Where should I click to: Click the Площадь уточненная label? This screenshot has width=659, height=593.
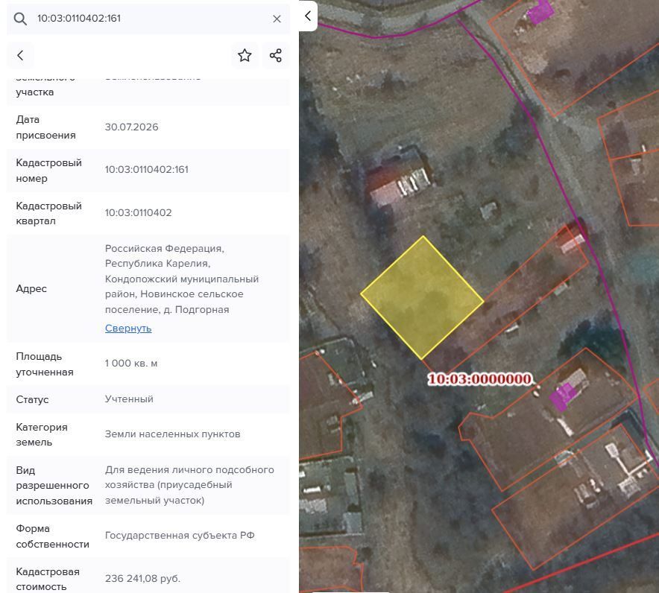click(x=45, y=364)
